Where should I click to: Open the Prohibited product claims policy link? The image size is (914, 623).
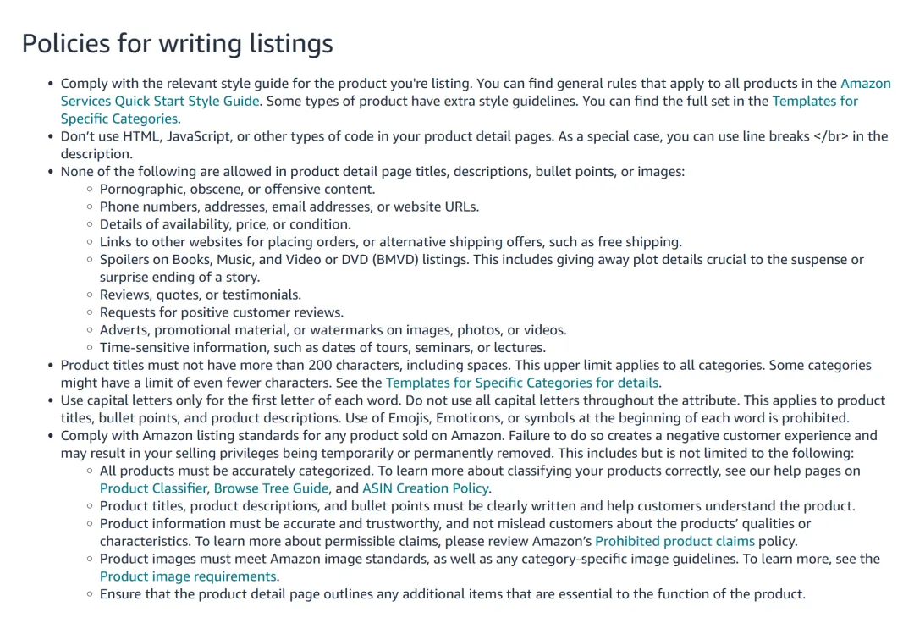(x=674, y=541)
